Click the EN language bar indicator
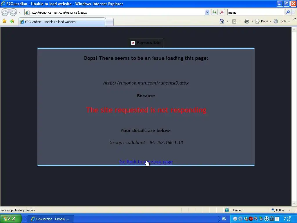 224,219
